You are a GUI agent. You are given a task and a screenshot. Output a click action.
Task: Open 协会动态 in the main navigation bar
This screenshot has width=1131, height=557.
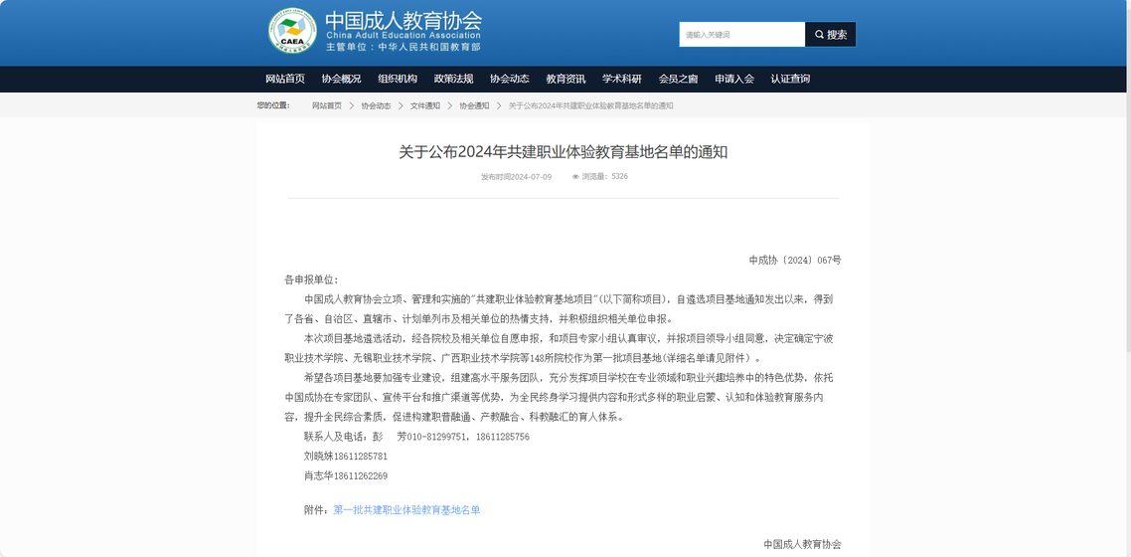(x=510, y=80)
